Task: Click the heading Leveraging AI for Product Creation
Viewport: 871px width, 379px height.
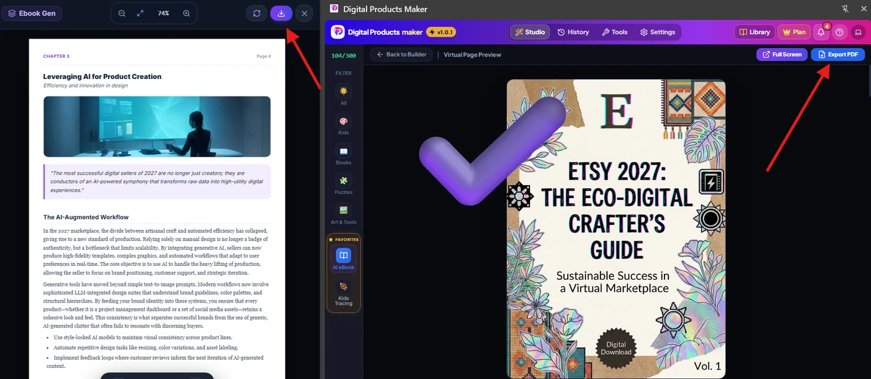Action: coord(102,76)
